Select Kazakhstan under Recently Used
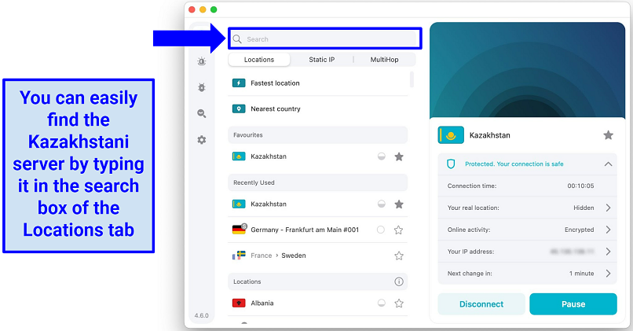The image size is (633, 331). (x=318, y=204)
